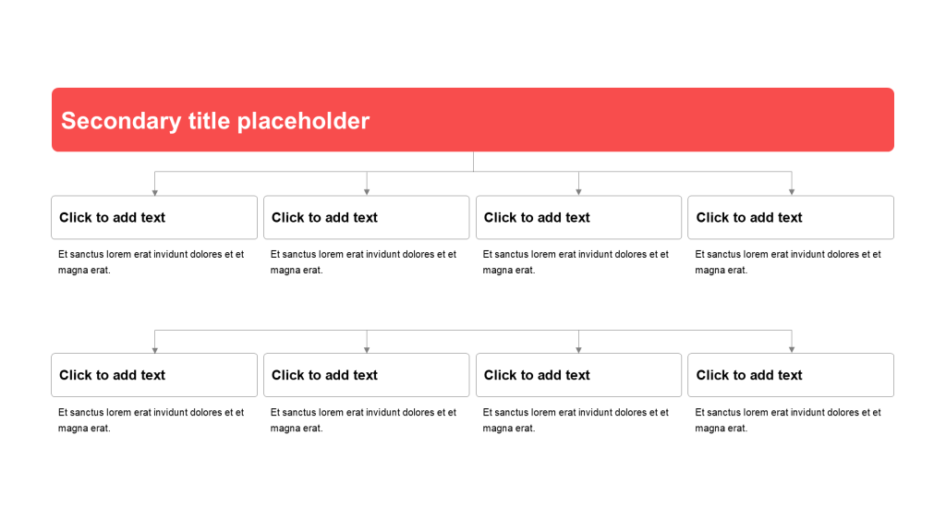Select the second "Click to add text" box in the bottom row
Image resolution: width=946 pixels, height=532 pixels.
coord(367,375)
